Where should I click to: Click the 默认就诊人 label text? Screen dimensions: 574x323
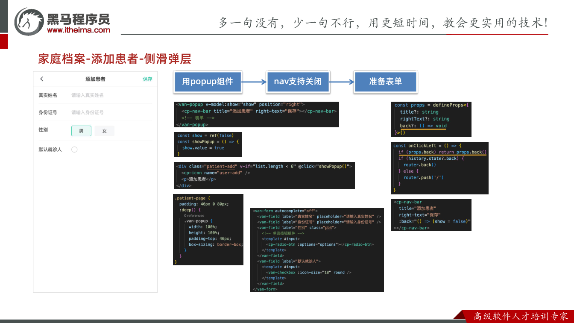[50, 150]
